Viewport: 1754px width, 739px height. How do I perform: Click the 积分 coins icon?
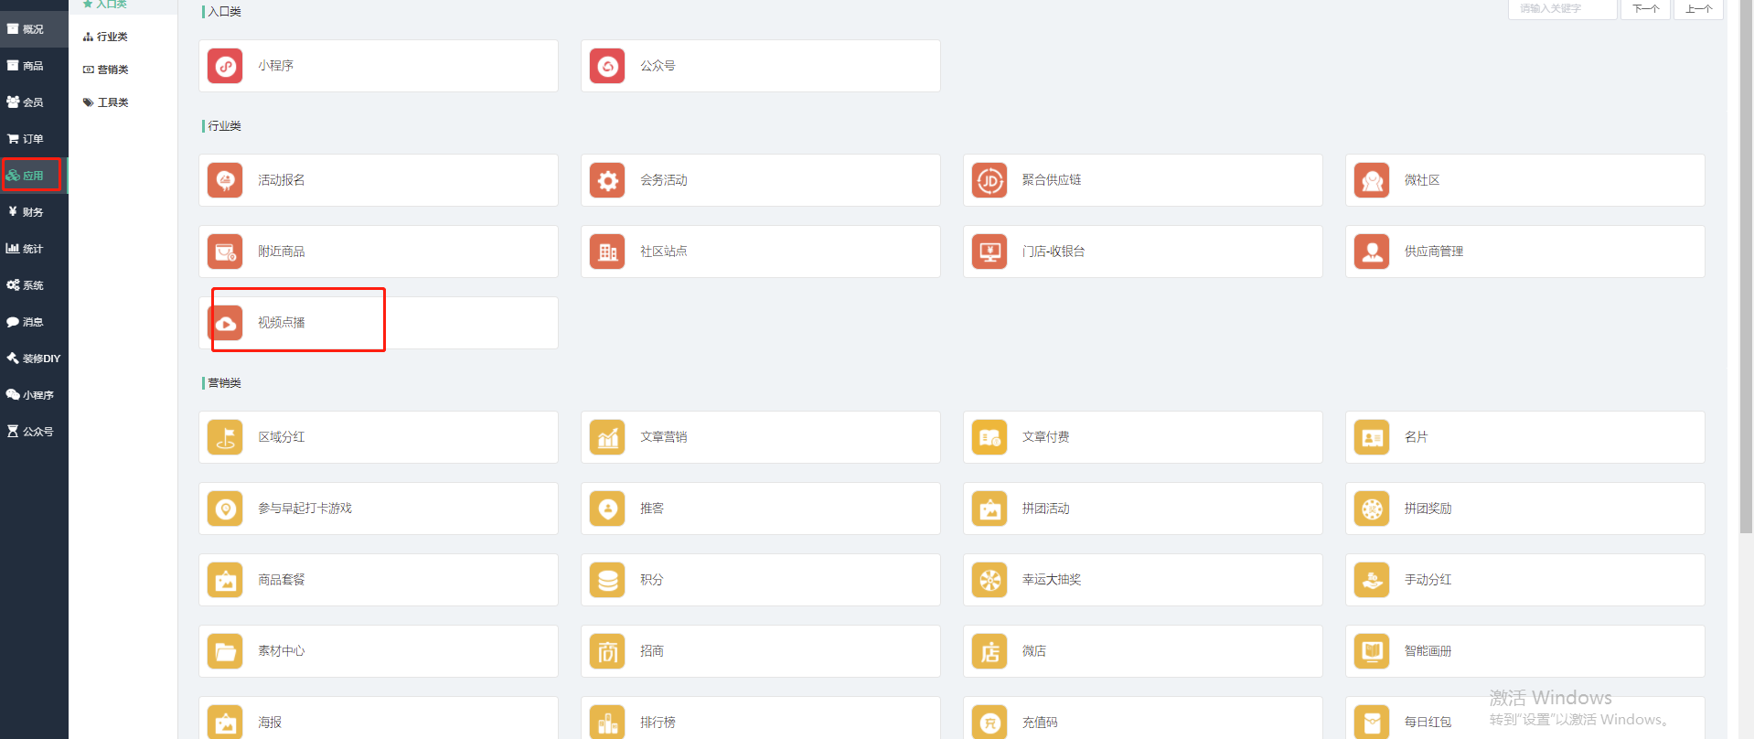[x=607, y=580]
